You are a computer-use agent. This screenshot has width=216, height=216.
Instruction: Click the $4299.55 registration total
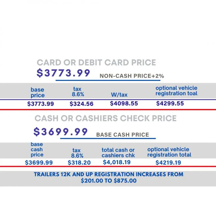click(170, 103)
